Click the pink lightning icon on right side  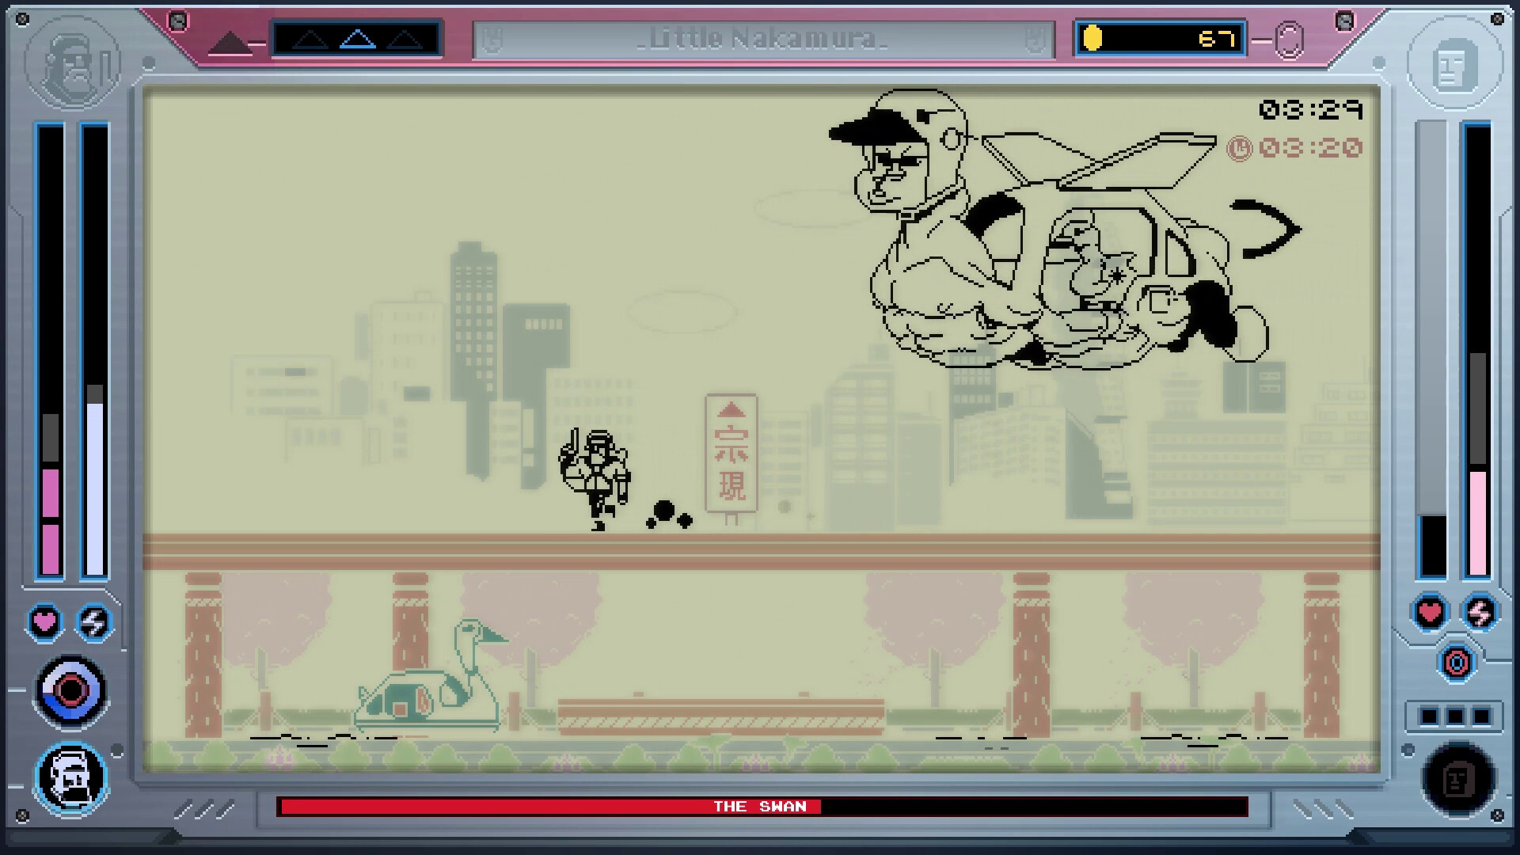1480,612
